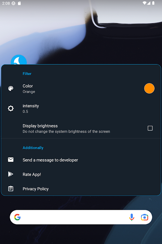
Task: Open the Color Orange setting
Action: click(x=81, y=88)
